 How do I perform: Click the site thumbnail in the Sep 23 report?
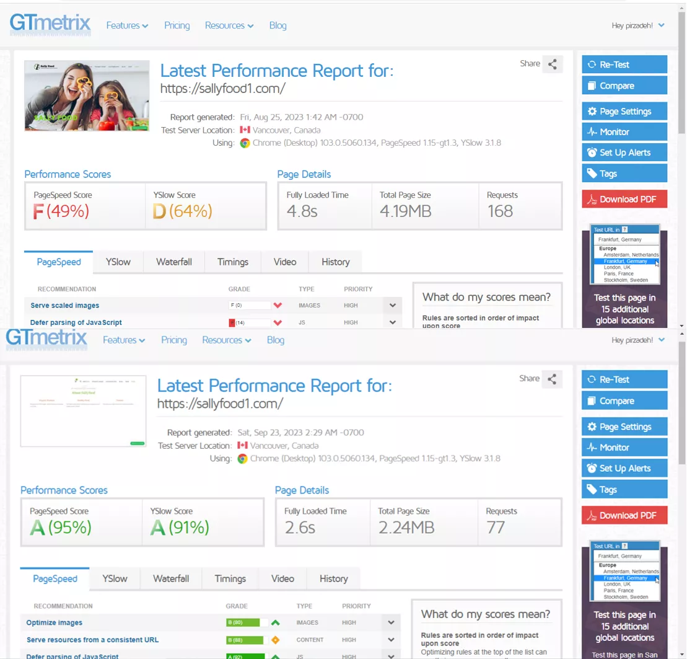coord(83,411)
